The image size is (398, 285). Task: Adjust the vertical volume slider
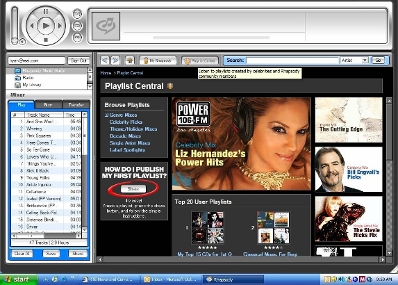point(15,26)
